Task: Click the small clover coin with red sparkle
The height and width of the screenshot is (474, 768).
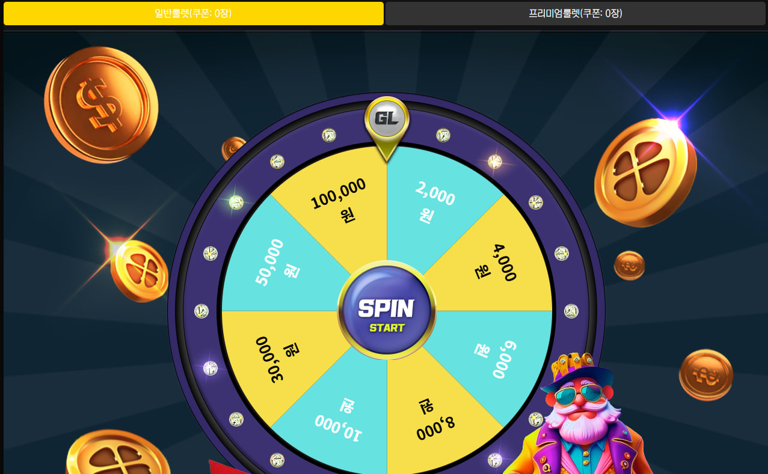Action: [x=139, y=270]
